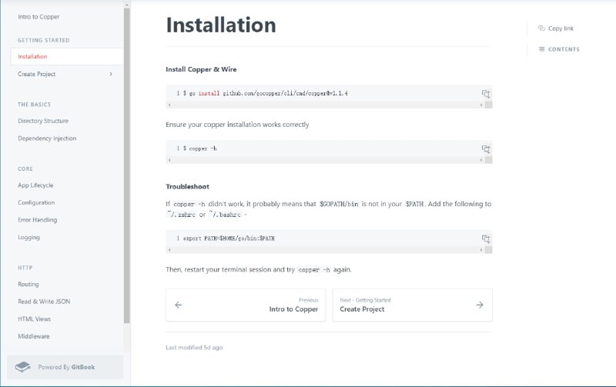Click scroll-right arrow in copper -h block
616x387 pixels.
(x=480, y=160)
